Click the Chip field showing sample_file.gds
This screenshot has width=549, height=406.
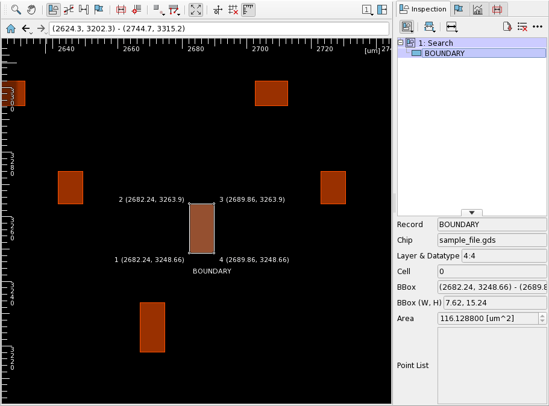[x=492, y=240]
